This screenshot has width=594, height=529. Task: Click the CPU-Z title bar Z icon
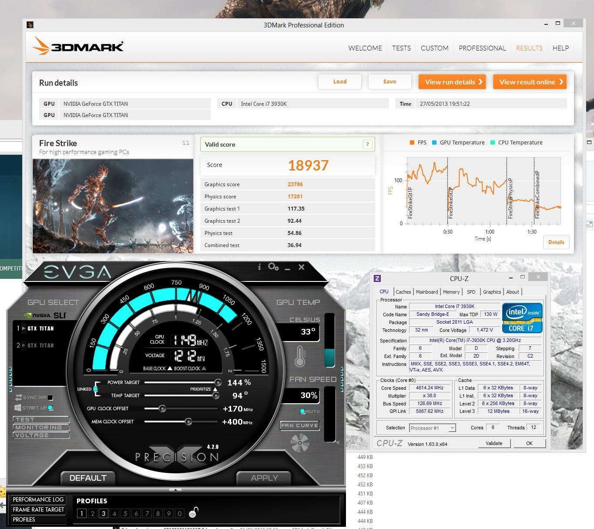pos(377,278)
